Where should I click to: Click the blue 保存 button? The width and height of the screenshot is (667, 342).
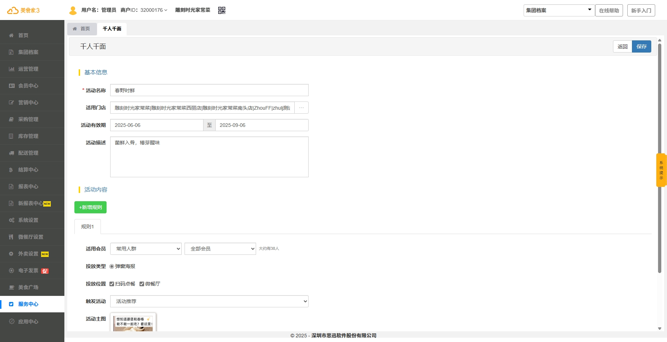tap(641, 46)
